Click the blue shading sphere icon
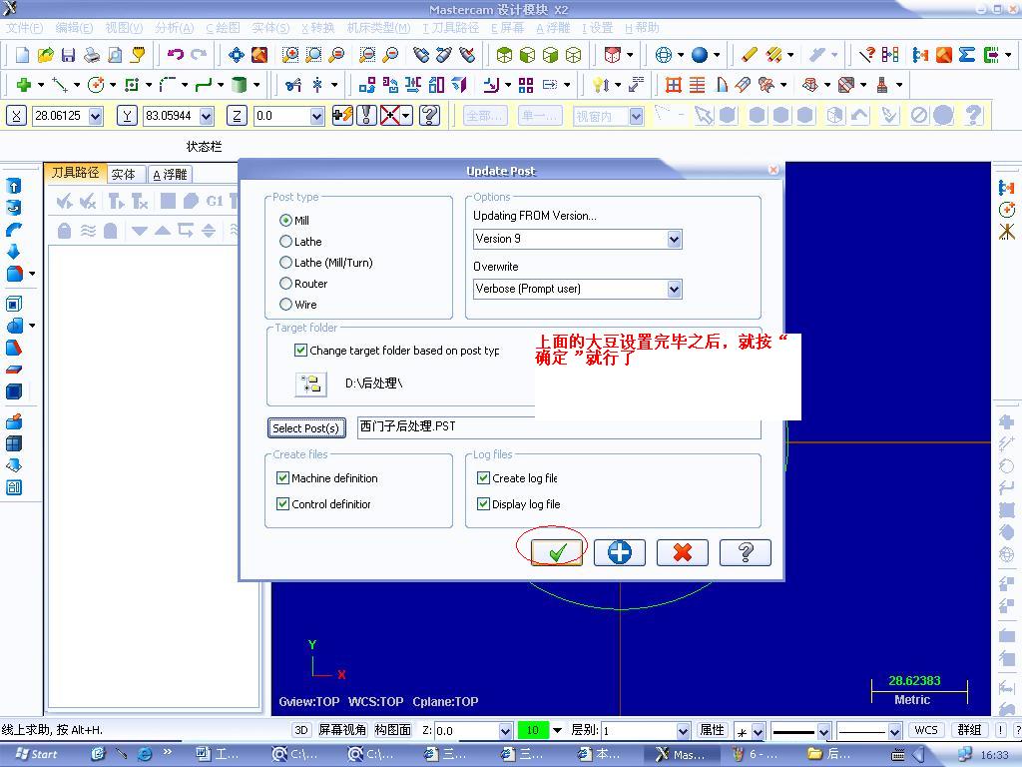 [700, 55]
